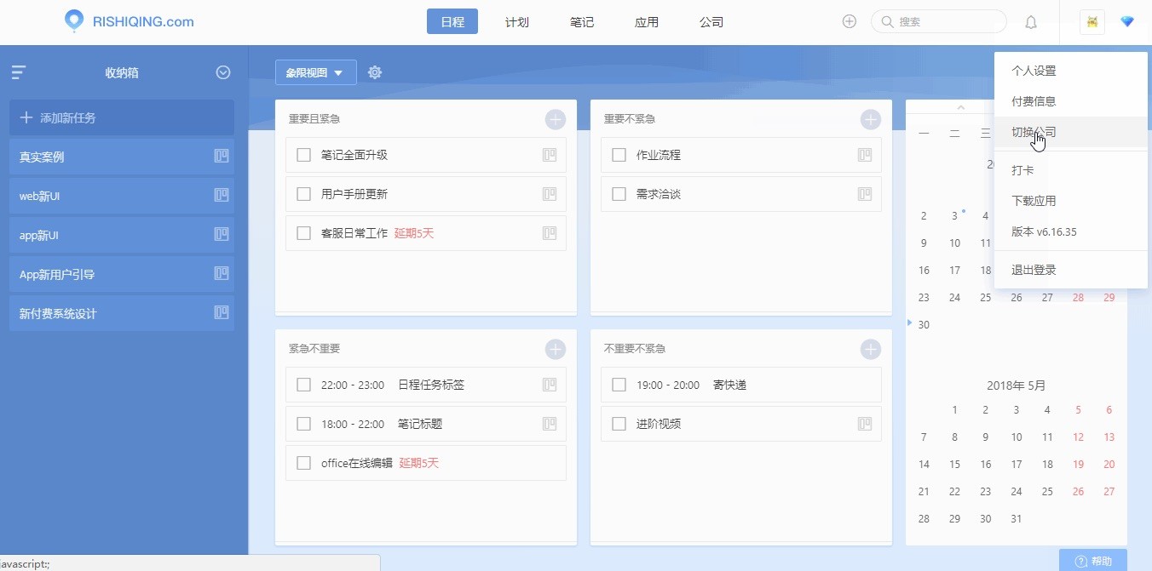Click board icon on 日程任务标签 task
The image size is (1152, 571).
click(x=550, y=385)
